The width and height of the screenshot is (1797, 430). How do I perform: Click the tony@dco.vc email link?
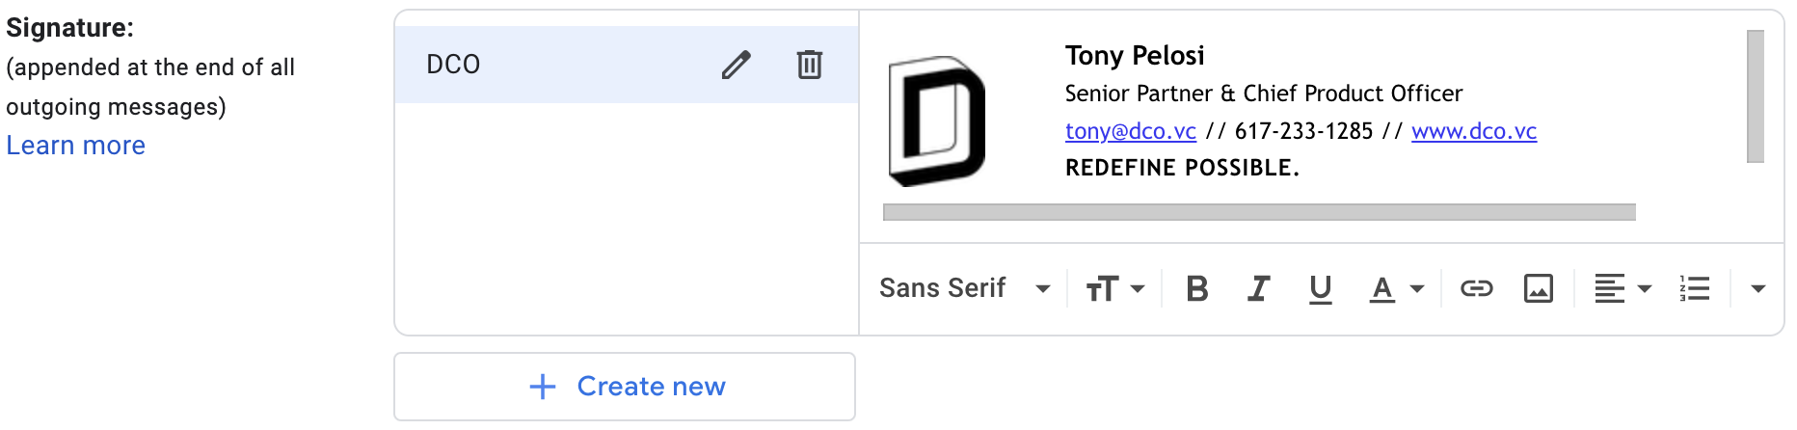pos(1130,131)
